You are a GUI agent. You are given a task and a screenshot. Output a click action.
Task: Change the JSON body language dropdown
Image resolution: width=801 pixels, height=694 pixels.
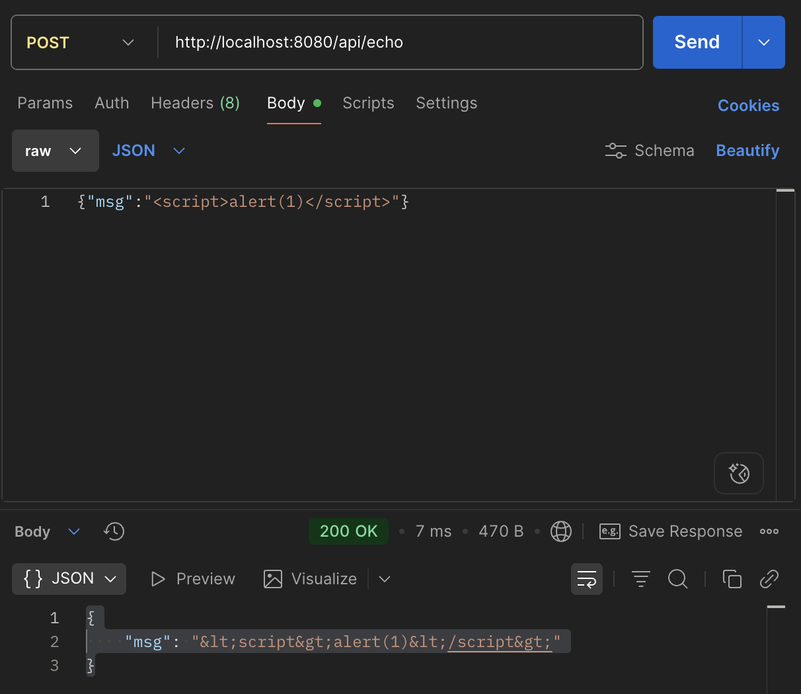pyautogui.click(x=149, y=151)
